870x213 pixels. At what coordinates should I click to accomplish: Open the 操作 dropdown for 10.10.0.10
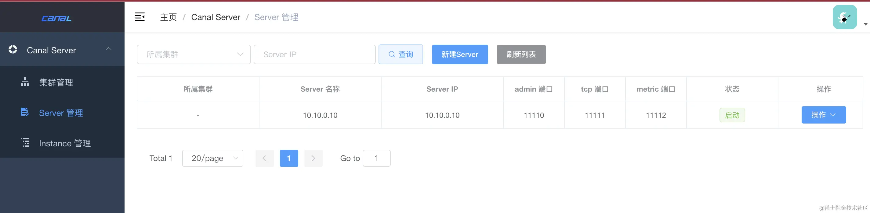pyautogui.click(x=824, y=115)
